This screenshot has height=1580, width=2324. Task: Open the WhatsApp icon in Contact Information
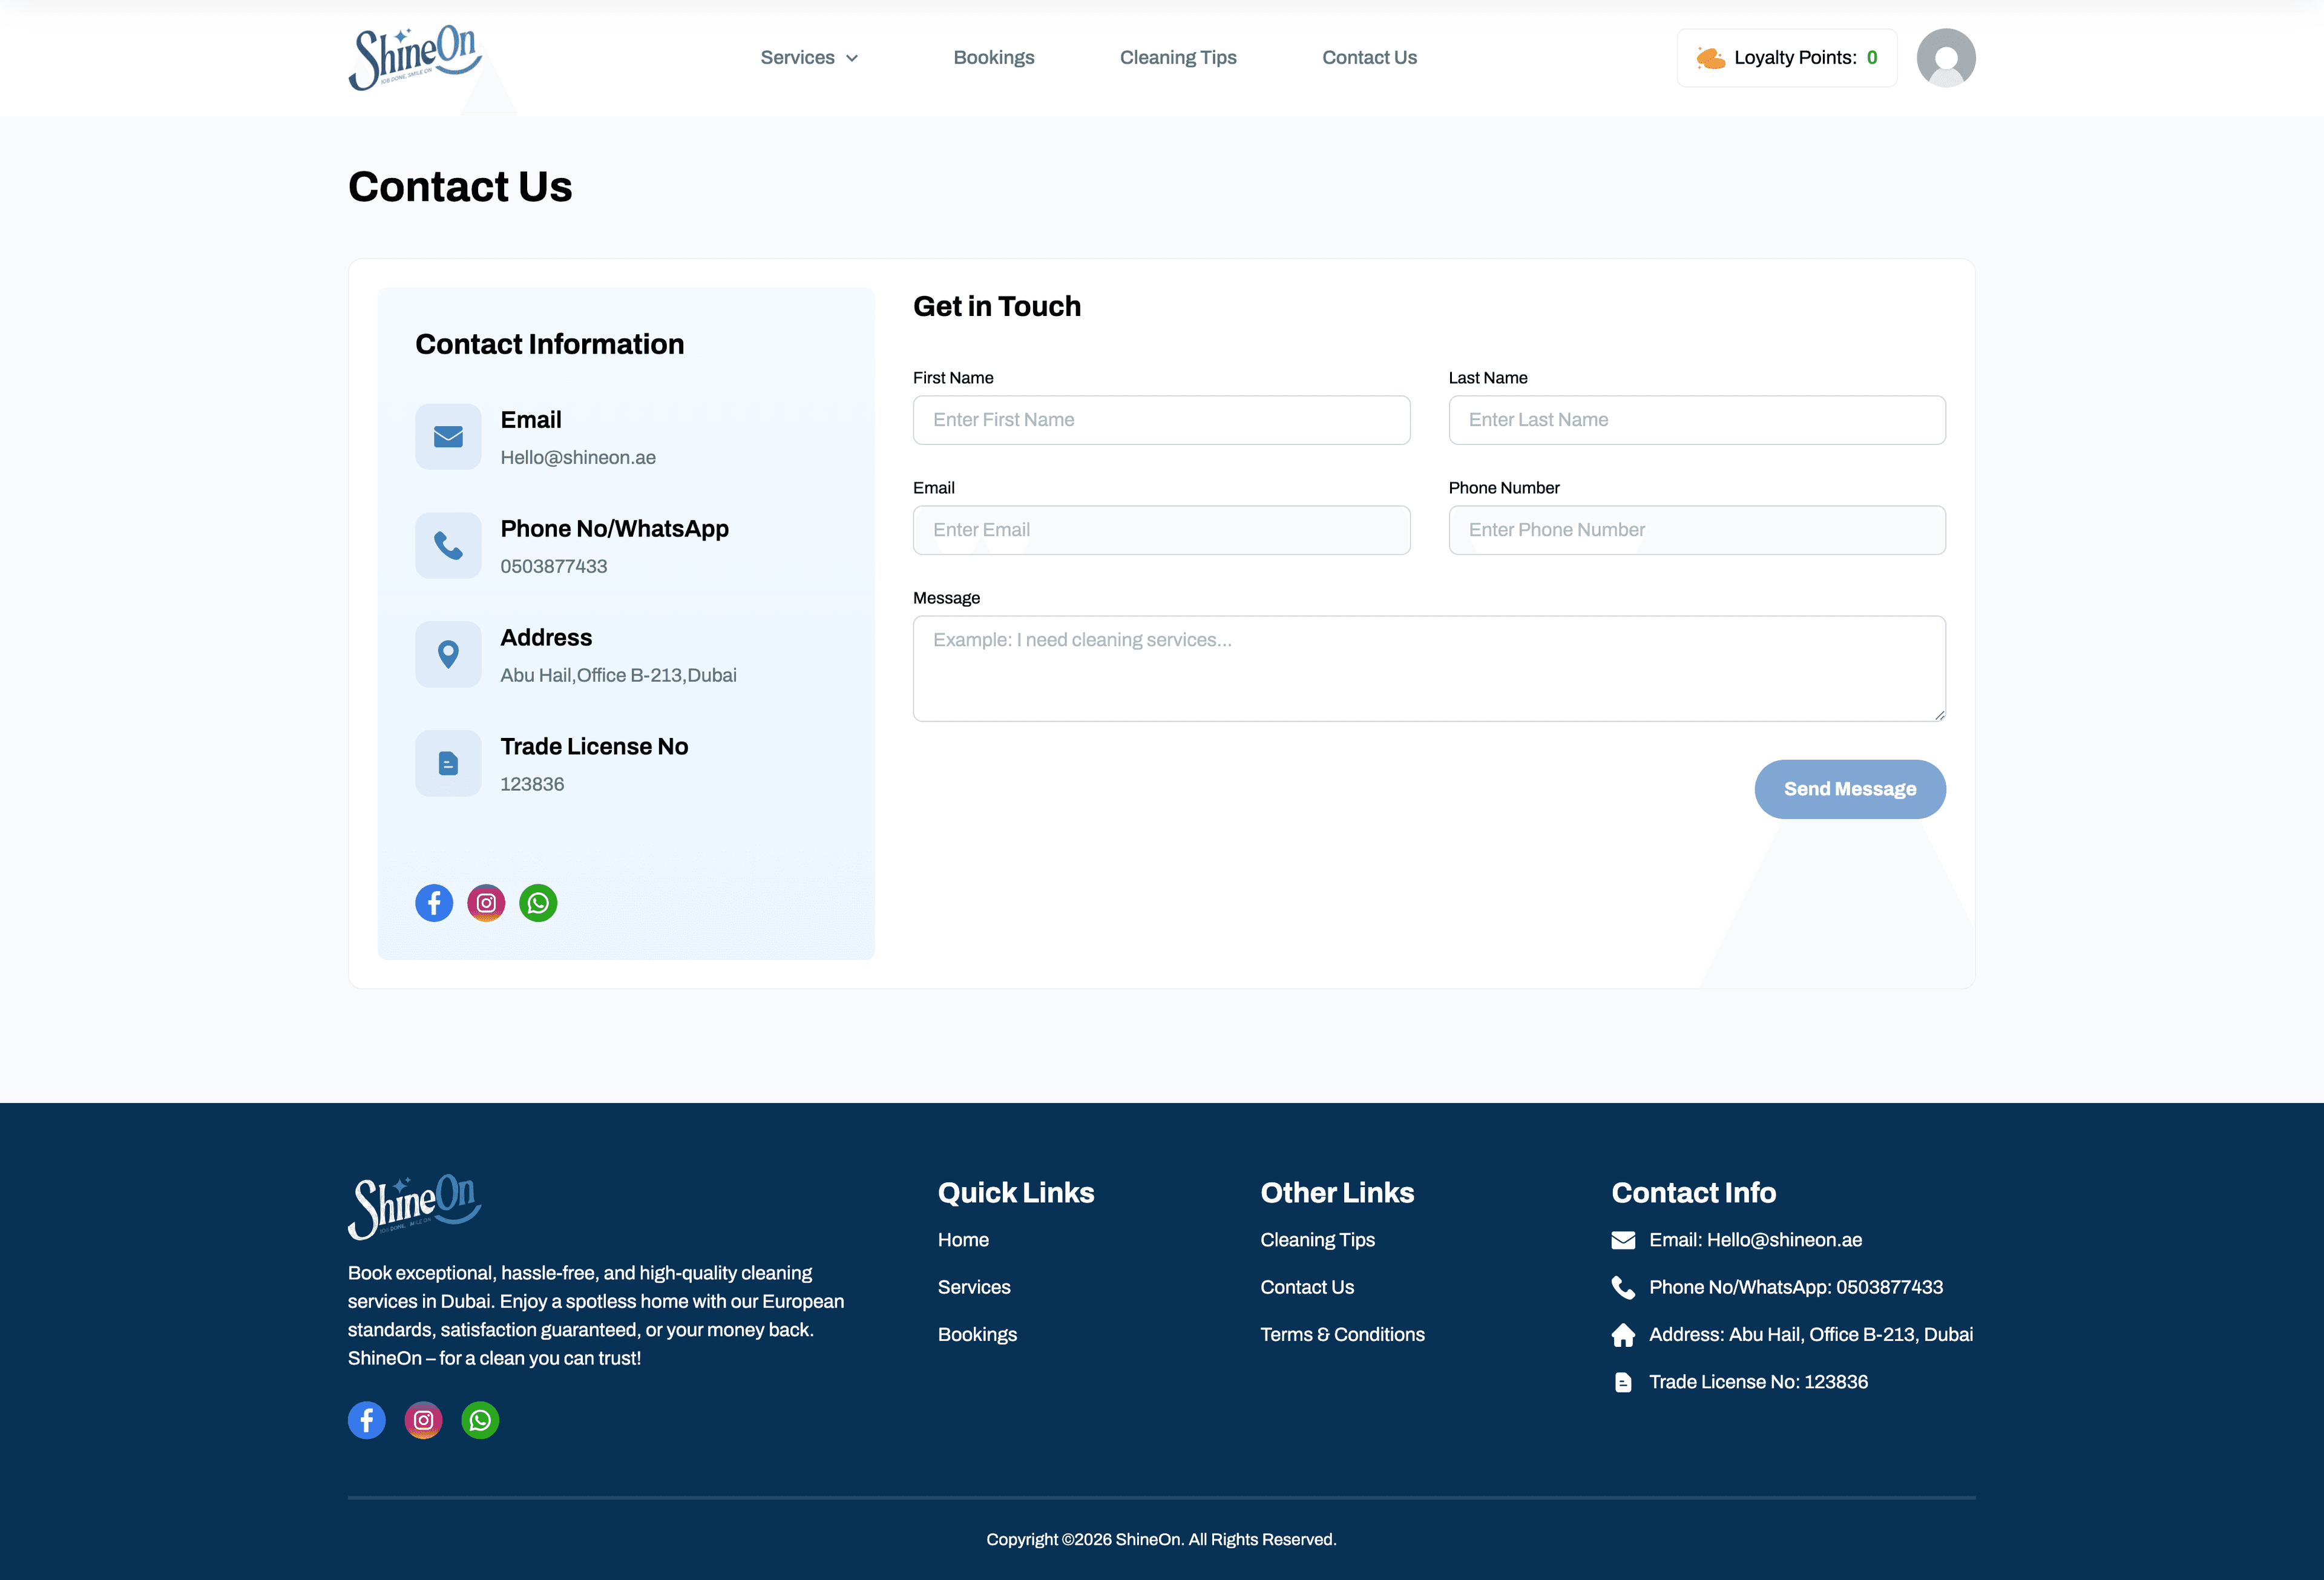pyautogui.click(x=538, y=903)
